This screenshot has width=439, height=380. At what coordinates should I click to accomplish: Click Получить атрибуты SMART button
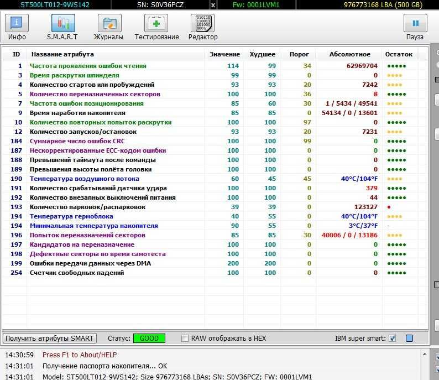coord(50,339)
